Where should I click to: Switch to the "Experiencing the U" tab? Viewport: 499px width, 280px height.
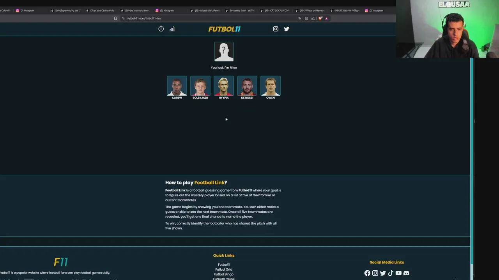tap(65, 10)
